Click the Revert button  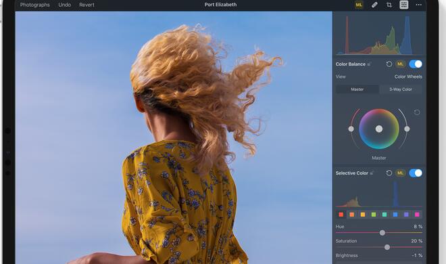pyautogui.click(x=86, y=5)
